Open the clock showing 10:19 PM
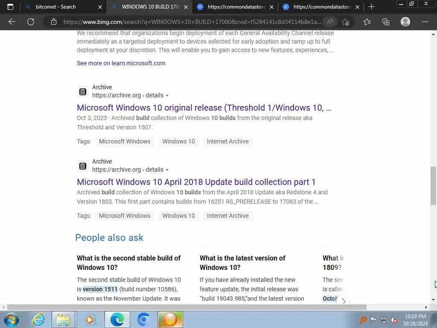Image resolution: width=437 pixels, height=328 pixels. [415, 319]
